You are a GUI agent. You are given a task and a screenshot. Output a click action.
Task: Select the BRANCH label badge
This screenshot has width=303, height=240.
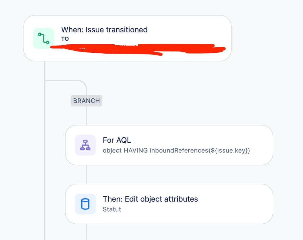(86, 100)
